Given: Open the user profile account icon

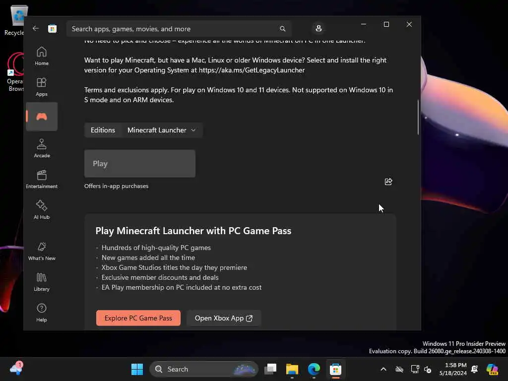Looking at the screenshot, I should 318,28.
